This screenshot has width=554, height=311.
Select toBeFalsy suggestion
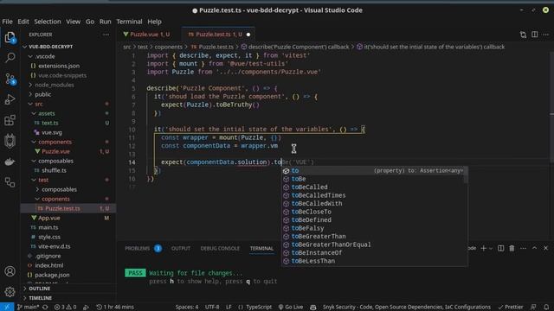[375, 228]
